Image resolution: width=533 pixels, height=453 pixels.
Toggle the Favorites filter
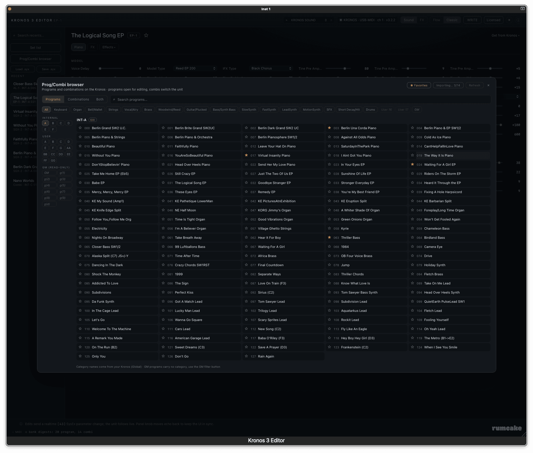[419, 85]
